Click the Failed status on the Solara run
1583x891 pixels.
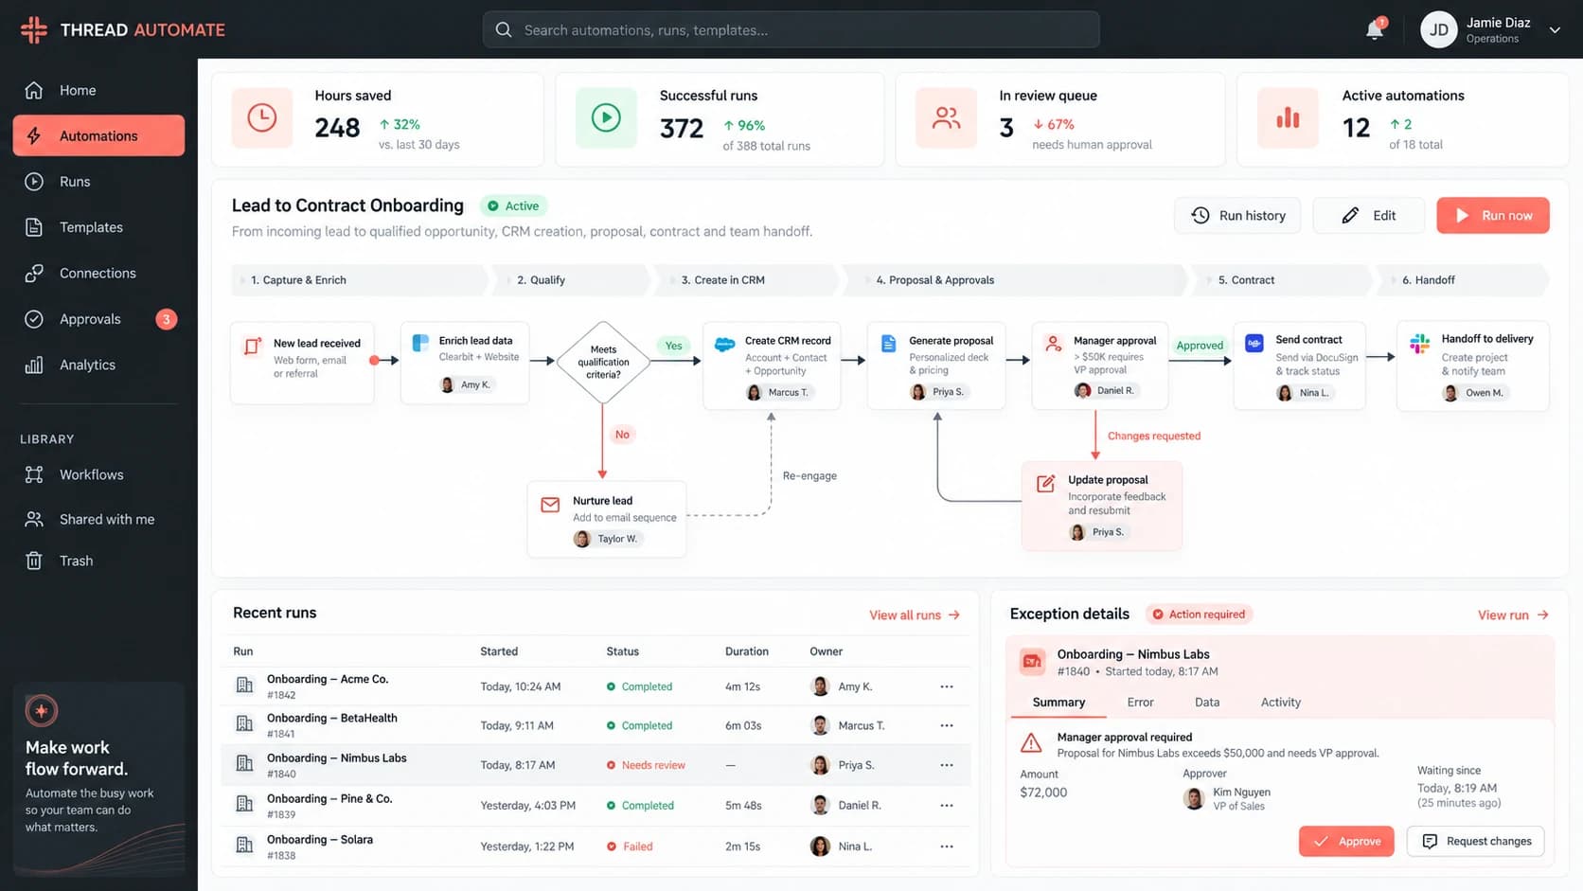(630, 846)
